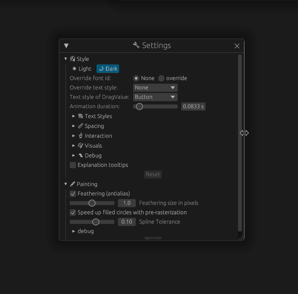Click the 0.10 spline tolerance value
This screenshot has width=298, height=294.
[127, 222]
